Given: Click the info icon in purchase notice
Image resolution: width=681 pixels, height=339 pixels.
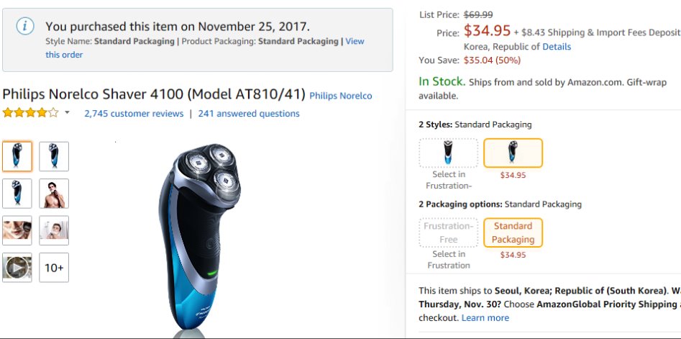Looking at the screenshot, I should [x=25, y=26].
